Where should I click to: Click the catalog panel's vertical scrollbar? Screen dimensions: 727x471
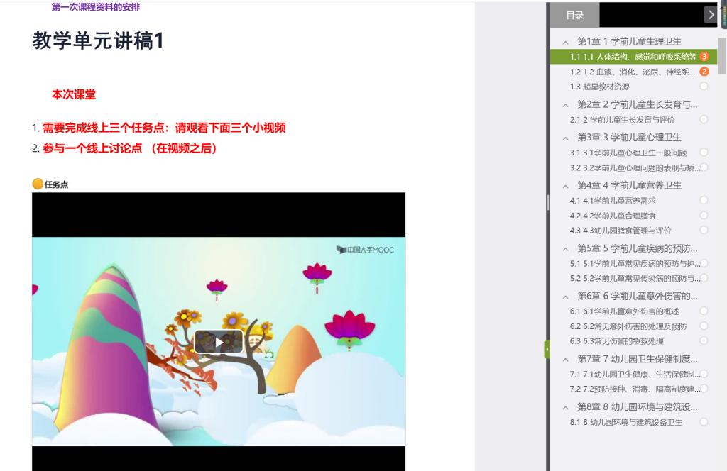click(722, 57)
